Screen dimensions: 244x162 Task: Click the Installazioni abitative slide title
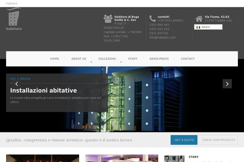click(x=44, y=91)
